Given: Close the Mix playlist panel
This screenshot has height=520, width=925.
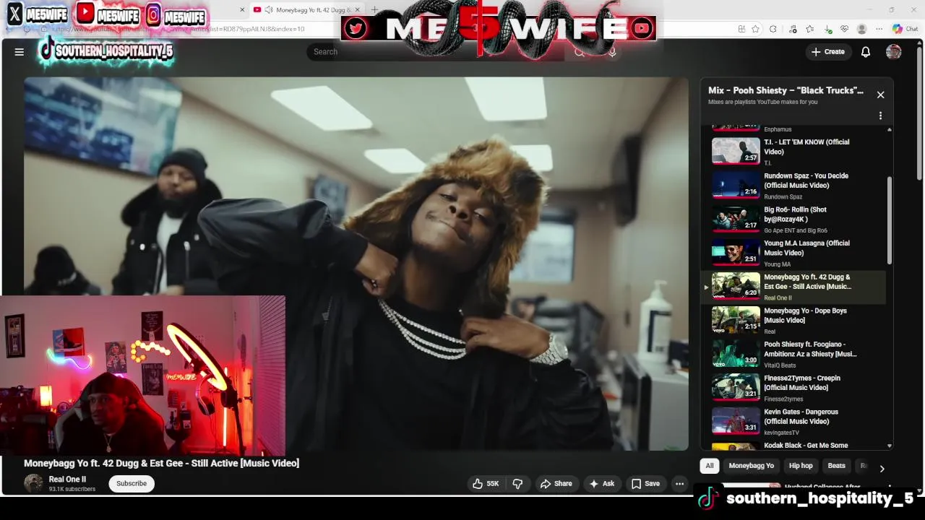Looking at the screenshot, I should tap(880, 95).
